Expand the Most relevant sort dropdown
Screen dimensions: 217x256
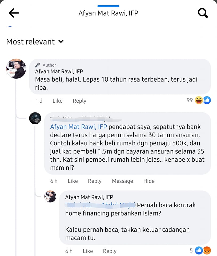point(35,42)
